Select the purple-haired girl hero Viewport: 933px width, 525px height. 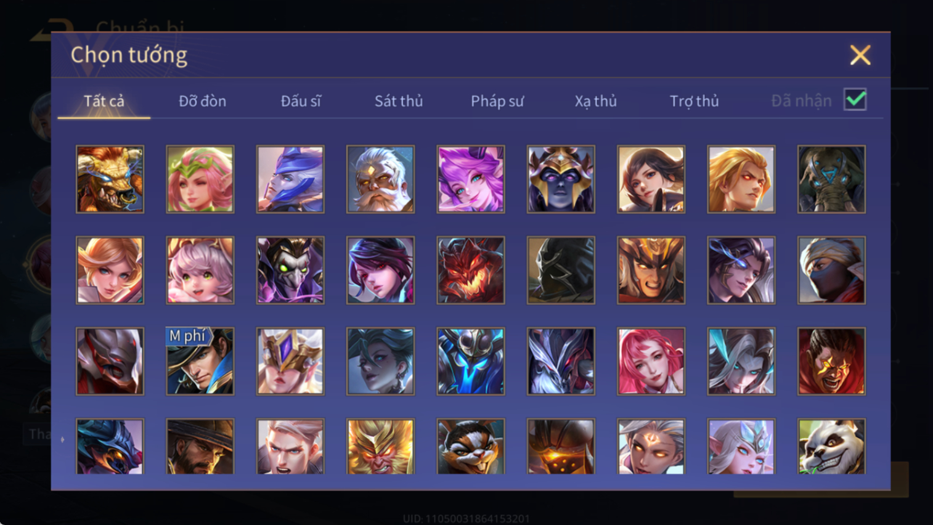471,179
